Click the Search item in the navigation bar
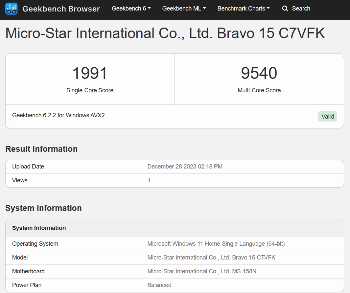This screenshot has height=293, width=350. (x=301, y=9)
